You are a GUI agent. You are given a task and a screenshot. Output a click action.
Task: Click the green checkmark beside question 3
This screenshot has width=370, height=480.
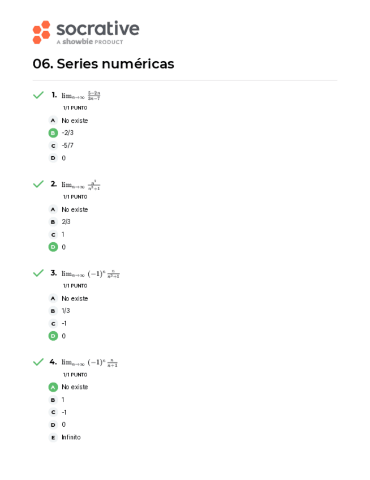pyautogui.click(x=38, y=273)
